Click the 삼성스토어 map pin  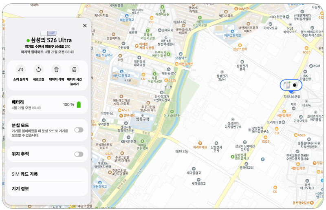pos(240,45)
